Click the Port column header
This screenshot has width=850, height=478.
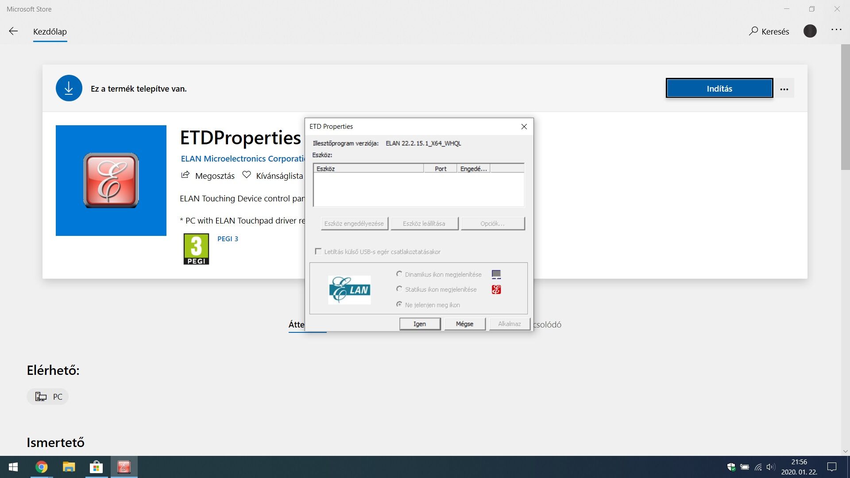tap(440, 169)
